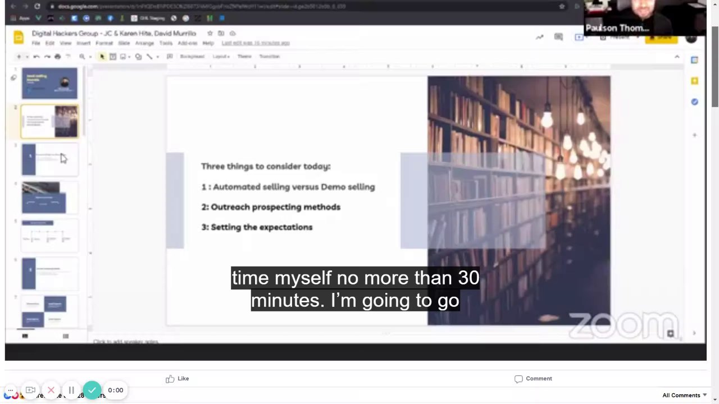Viewport: 719px width, 404px height.
Task: Click the new slide plus button
Action: tap(19, 57)
